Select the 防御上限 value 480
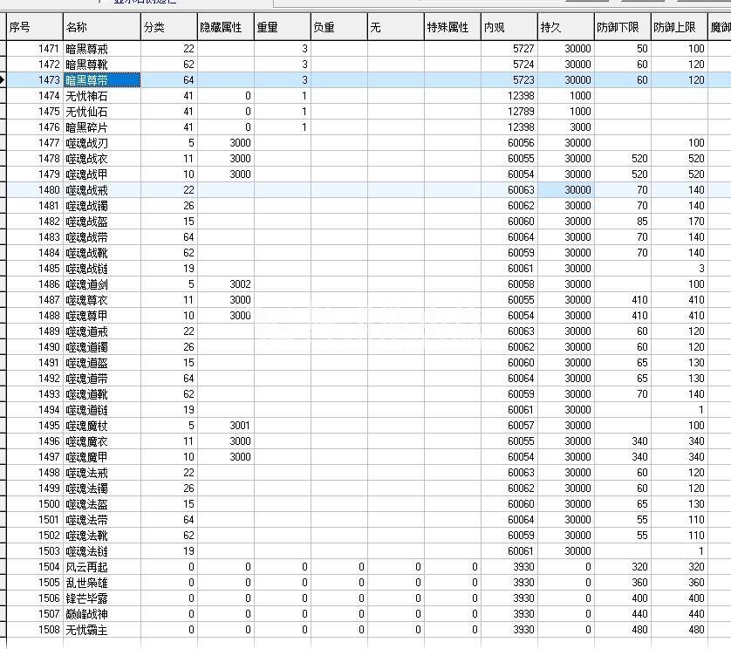 coord(680,630)
